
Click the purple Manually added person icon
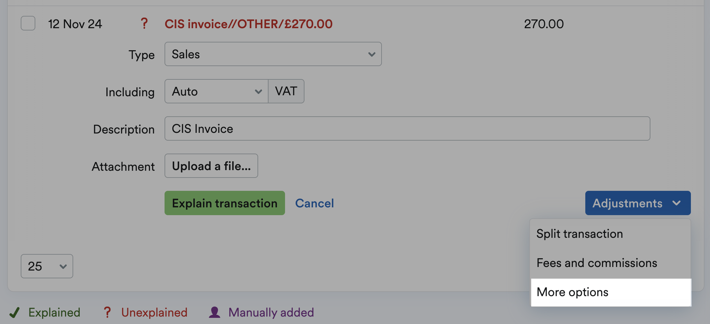pyautogui.click(x=214, y=312)
